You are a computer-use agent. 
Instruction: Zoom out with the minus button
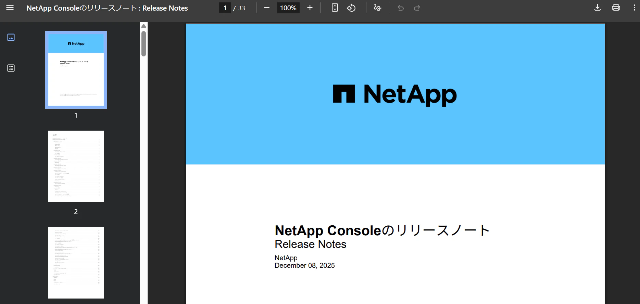coord(267,8)
